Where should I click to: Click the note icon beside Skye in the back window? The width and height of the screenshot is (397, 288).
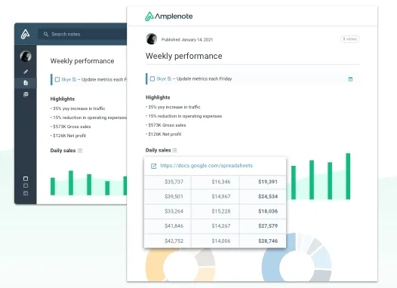[74, 79]
